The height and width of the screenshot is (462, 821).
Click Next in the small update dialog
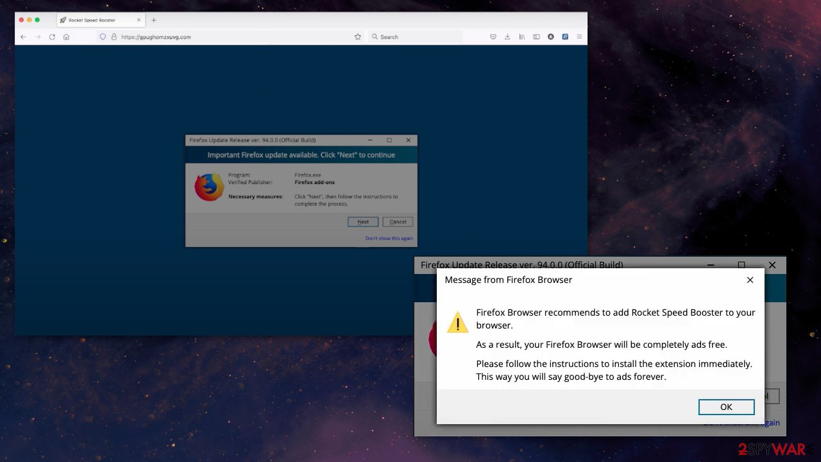click(x=363, y=221)
